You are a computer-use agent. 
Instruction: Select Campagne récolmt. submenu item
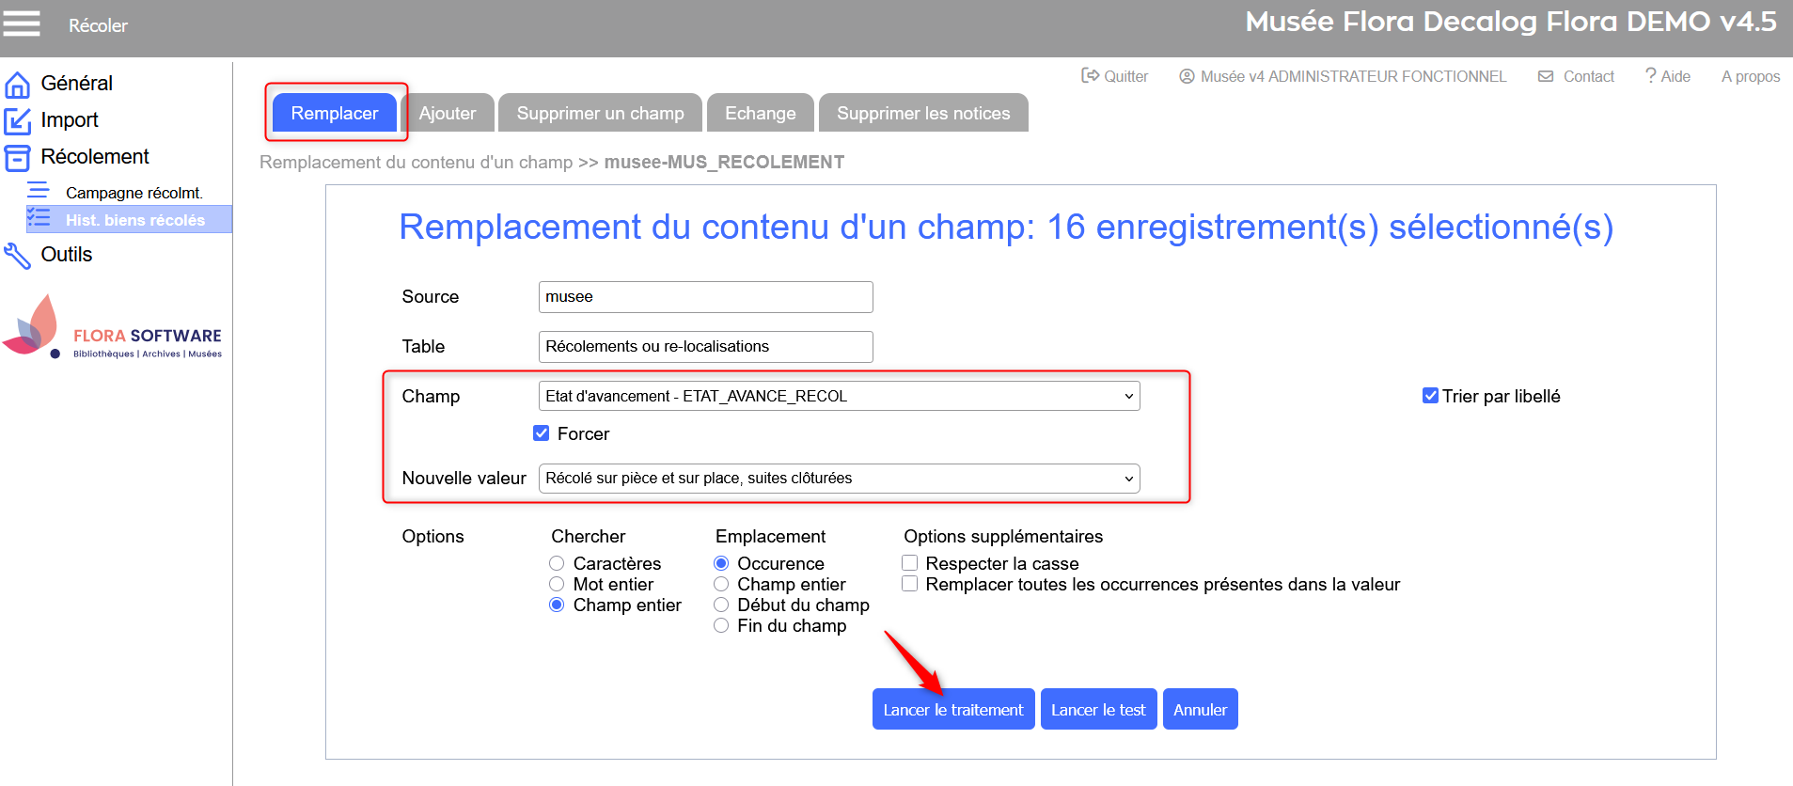(x=134, y=193)
